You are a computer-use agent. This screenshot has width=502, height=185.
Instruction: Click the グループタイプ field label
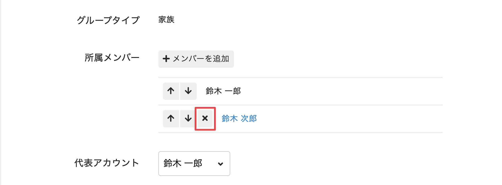(x=108, y=20)
